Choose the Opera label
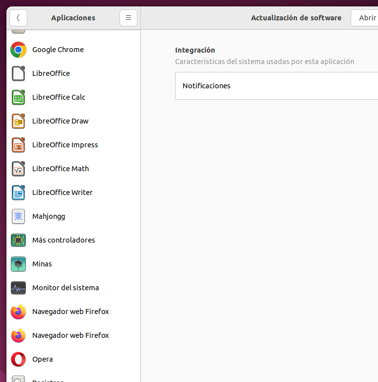The width and height of the screenshot is (378, 382). [42, 360]
